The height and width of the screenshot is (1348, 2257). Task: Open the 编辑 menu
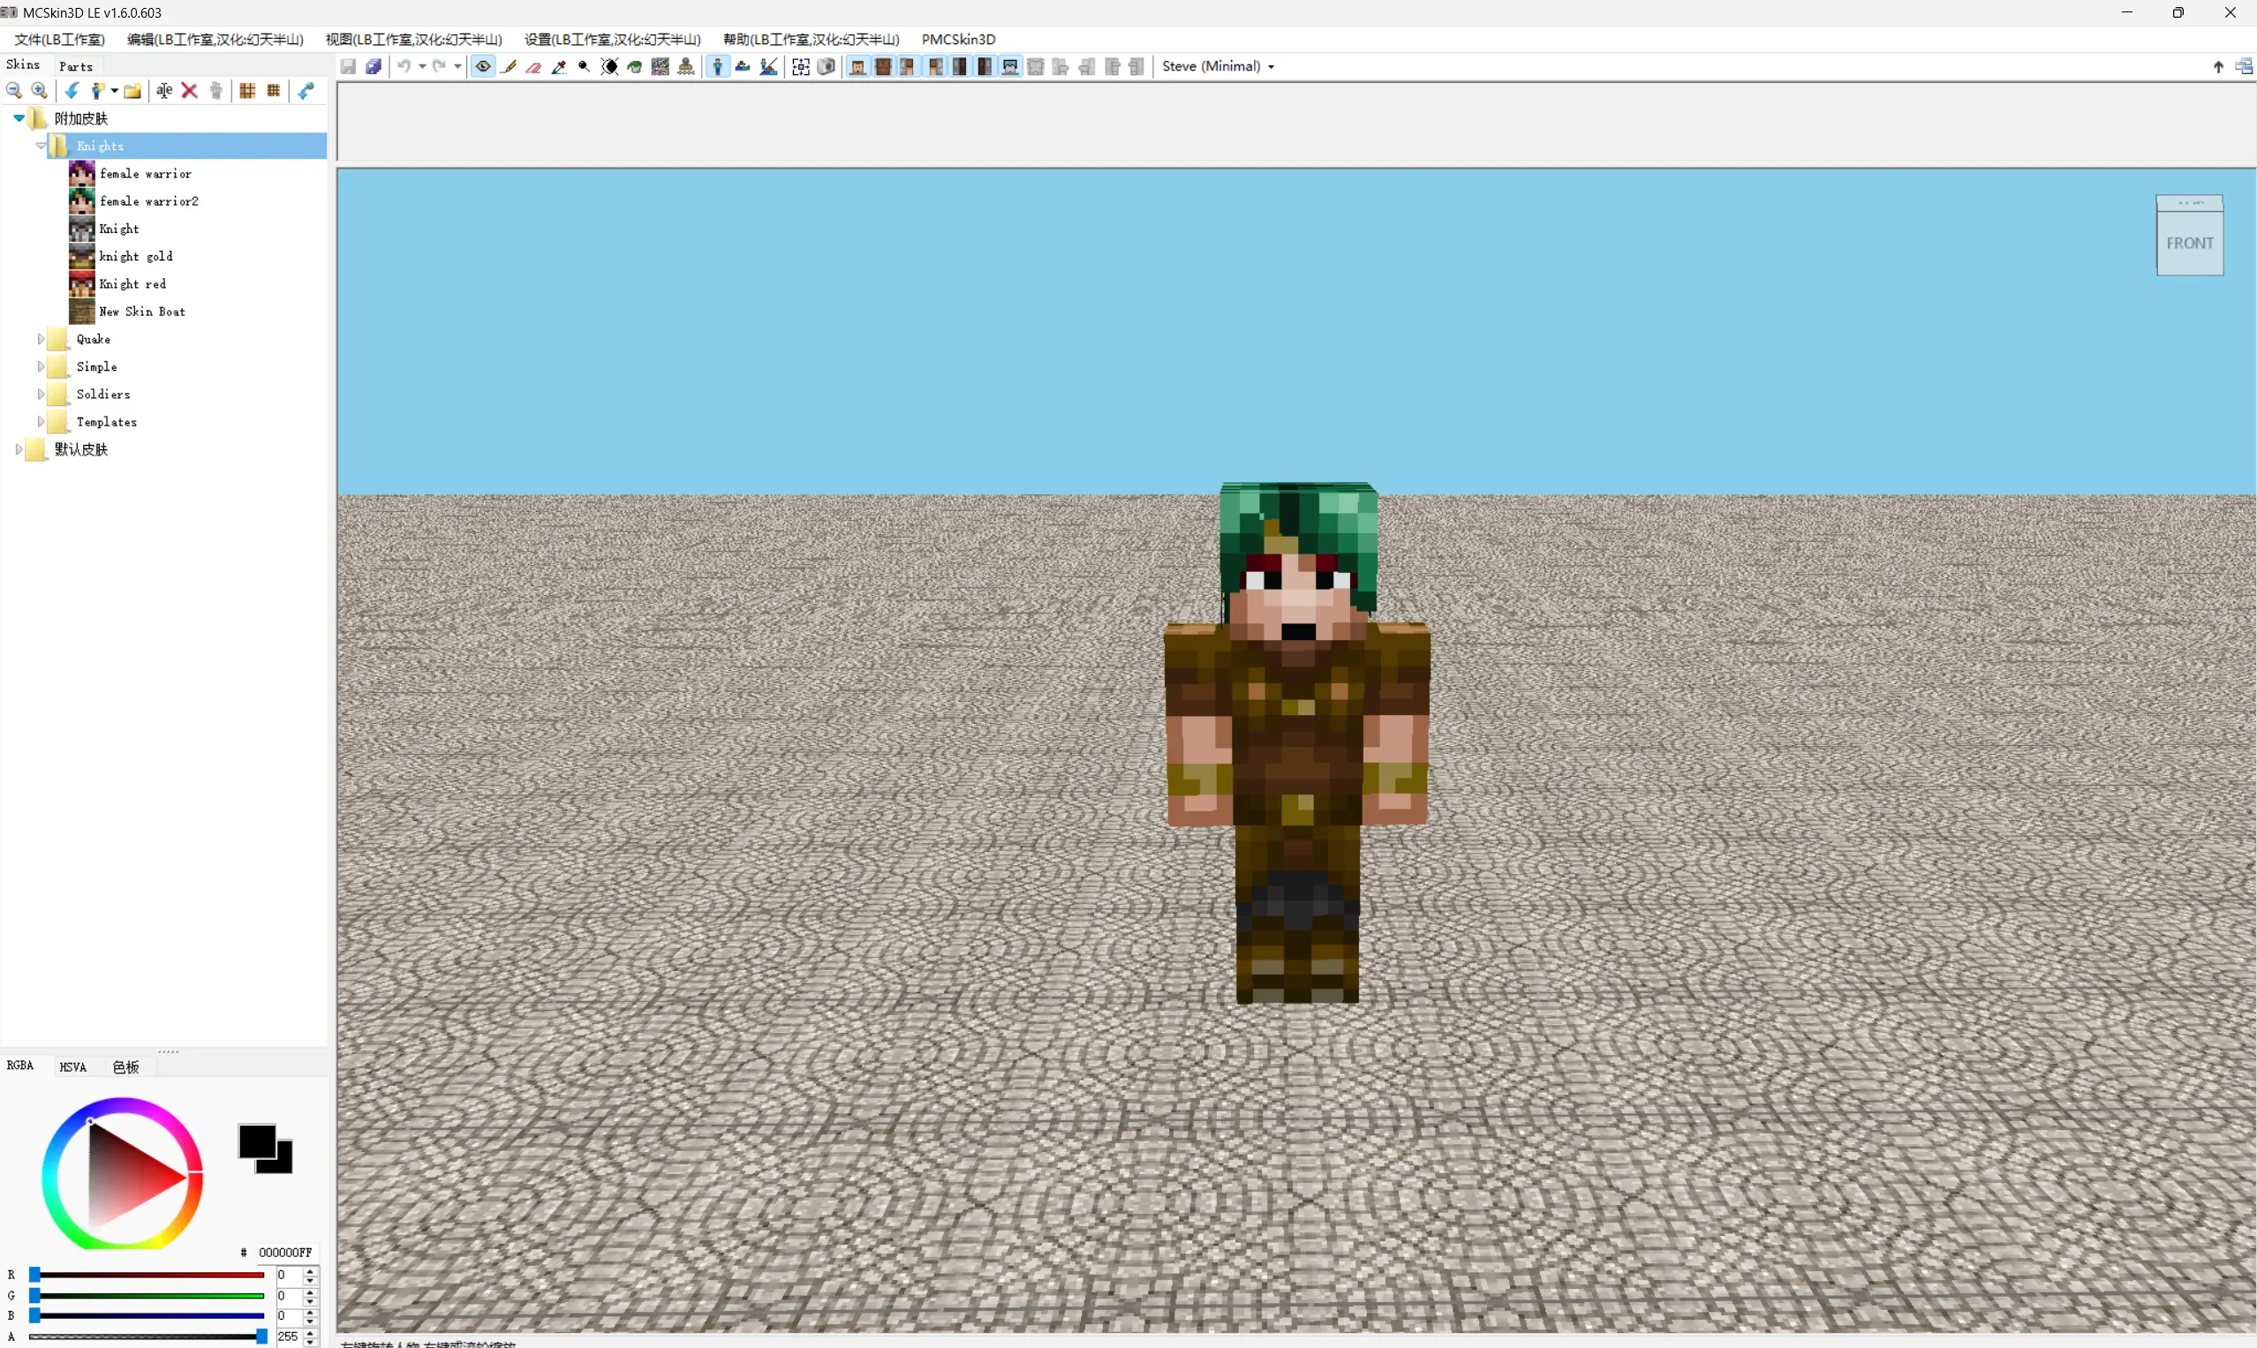click(x=215, y=39)
